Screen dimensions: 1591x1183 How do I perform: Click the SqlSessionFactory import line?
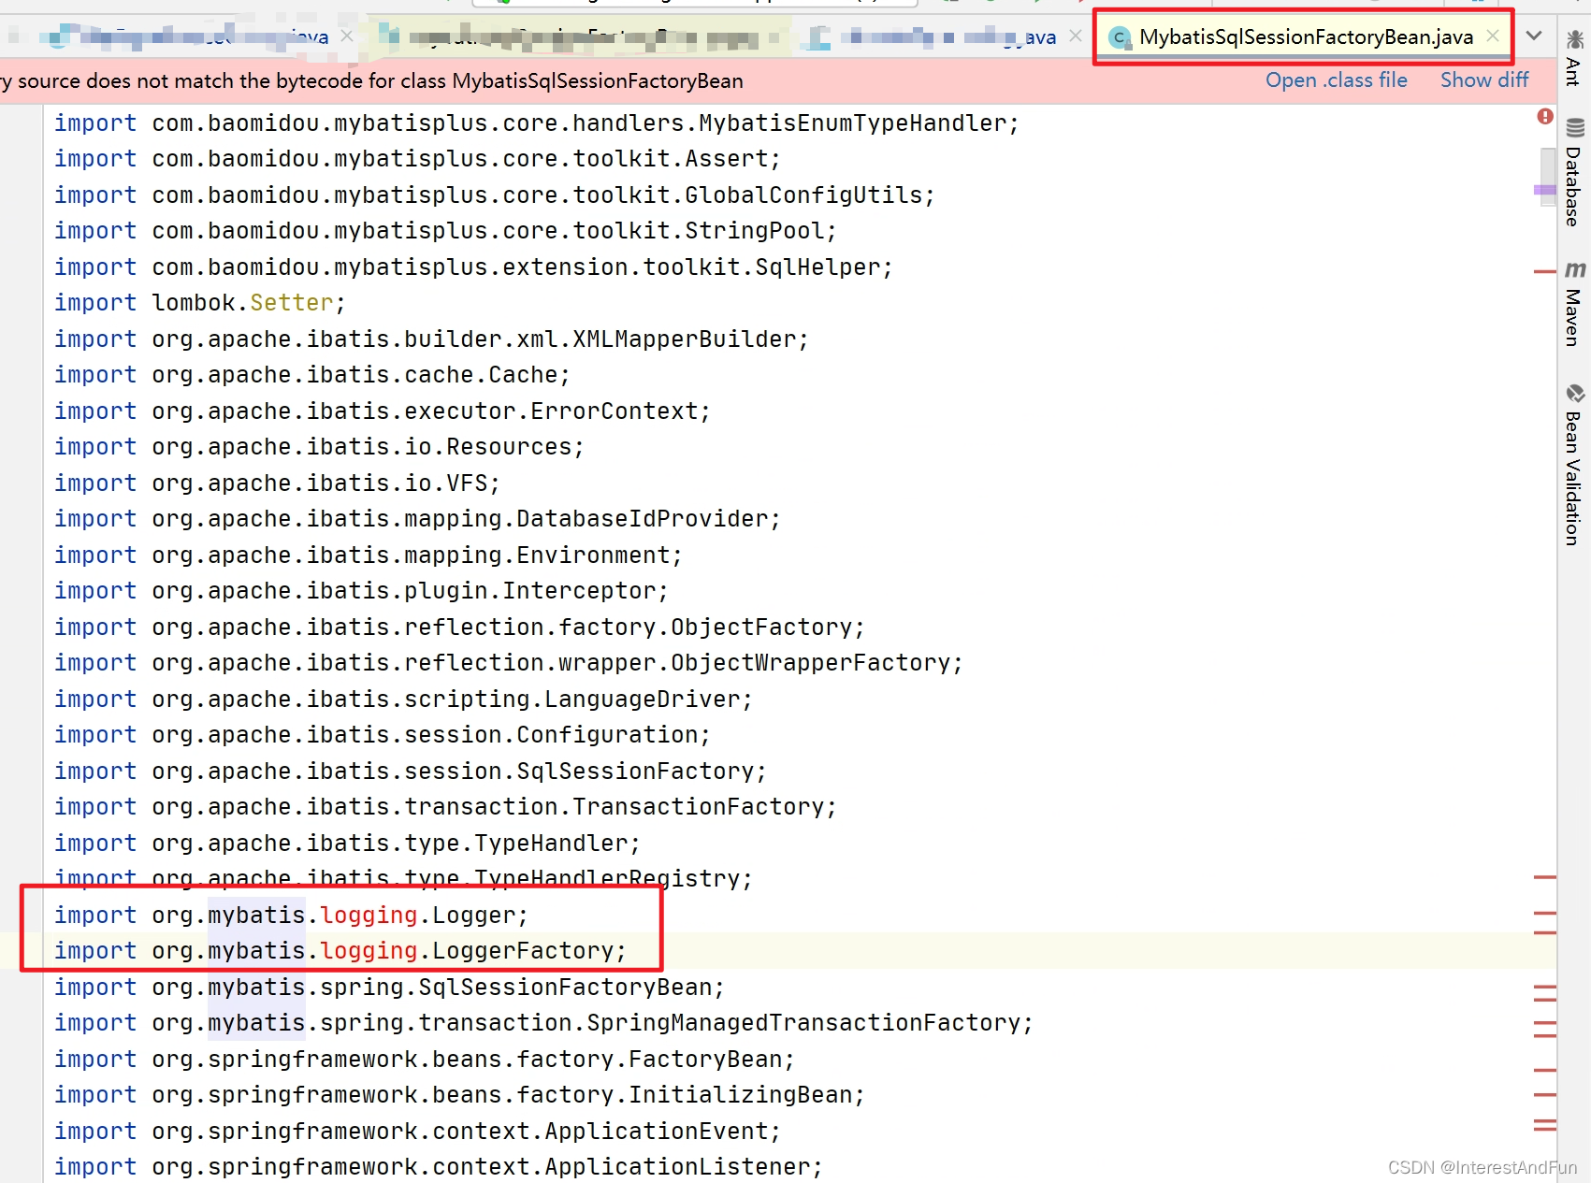[410, 772]
